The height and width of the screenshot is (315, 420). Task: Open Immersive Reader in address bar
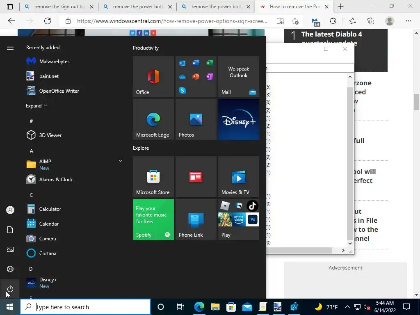[x=280, y=21]
